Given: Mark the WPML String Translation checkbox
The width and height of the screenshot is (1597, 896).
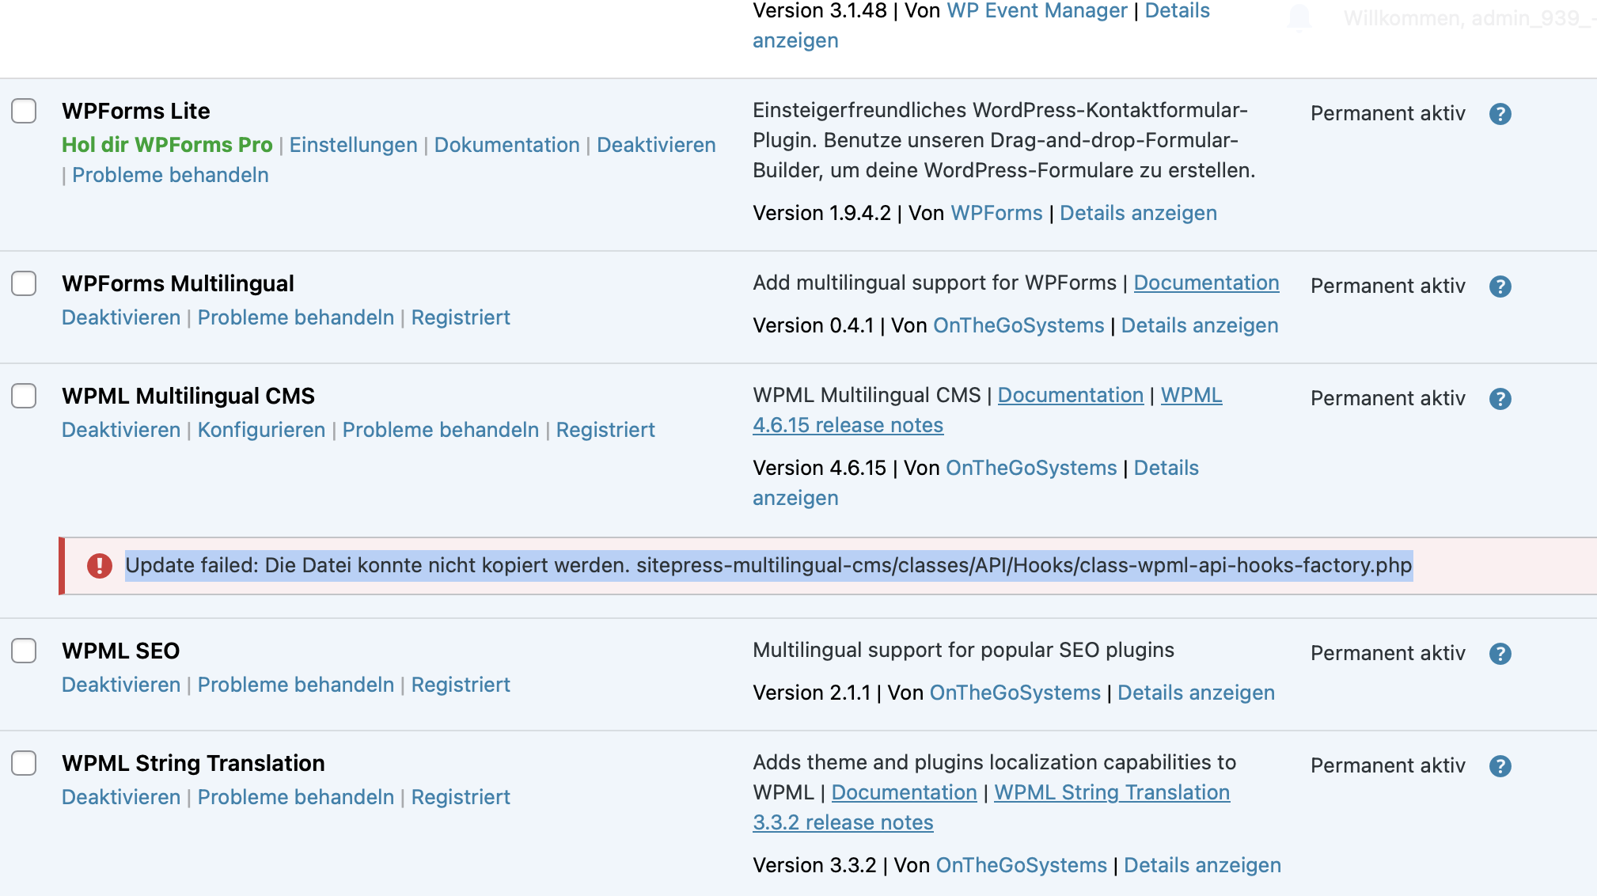Looking at the screenshot, I should coord(24,763).
